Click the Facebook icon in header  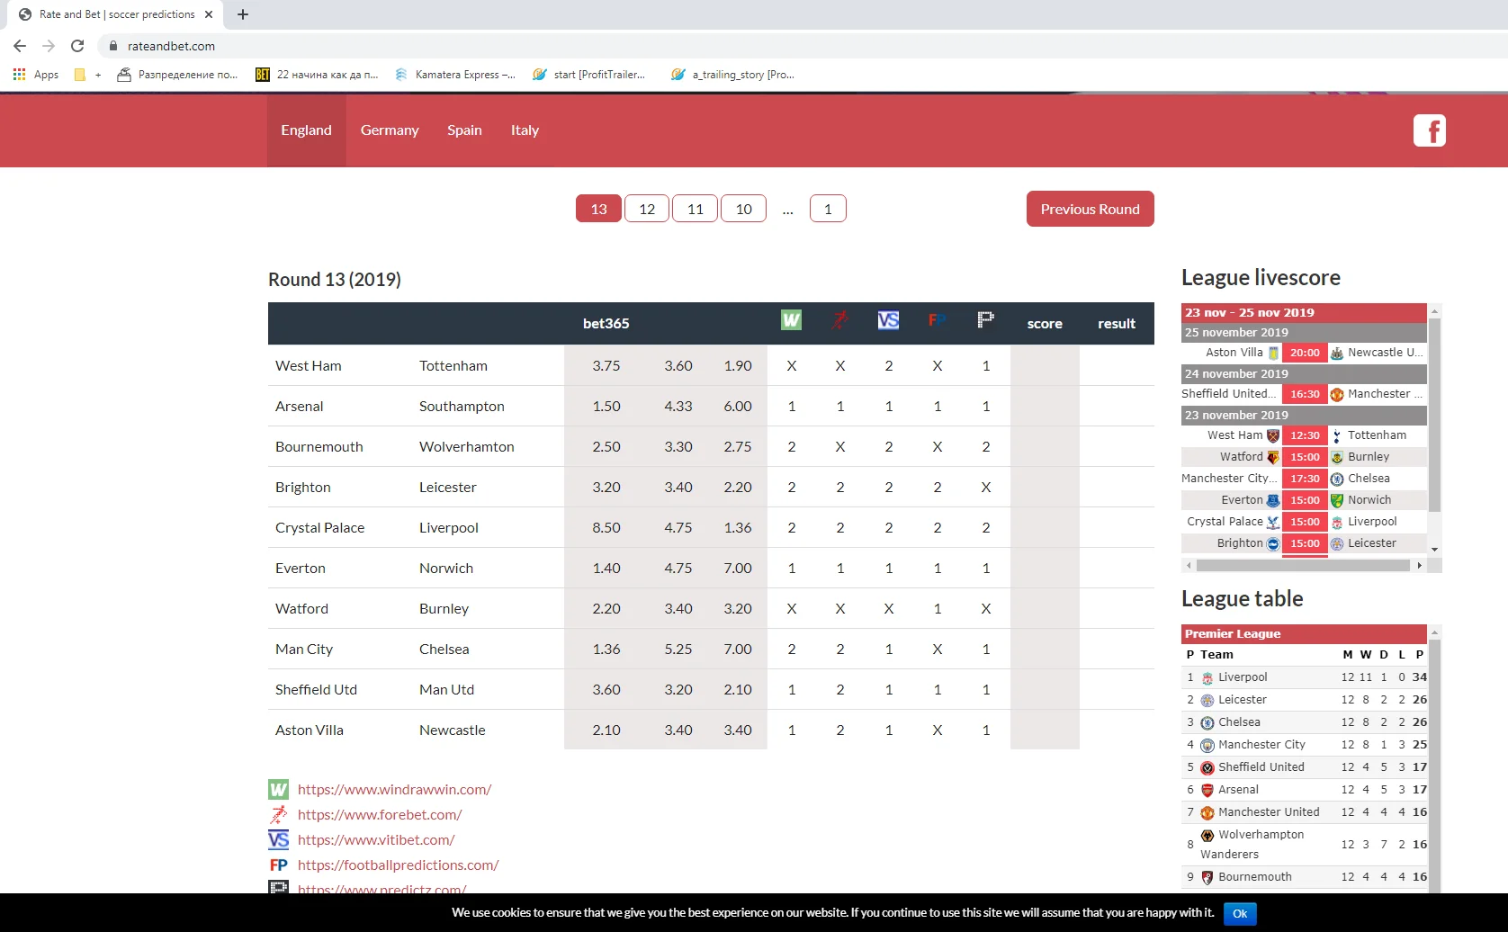pos(1429,130)
